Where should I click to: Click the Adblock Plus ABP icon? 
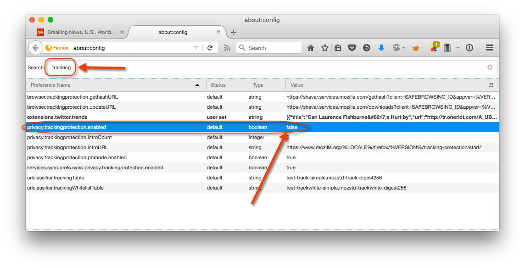pyautogui.click(x=397, y=48)
